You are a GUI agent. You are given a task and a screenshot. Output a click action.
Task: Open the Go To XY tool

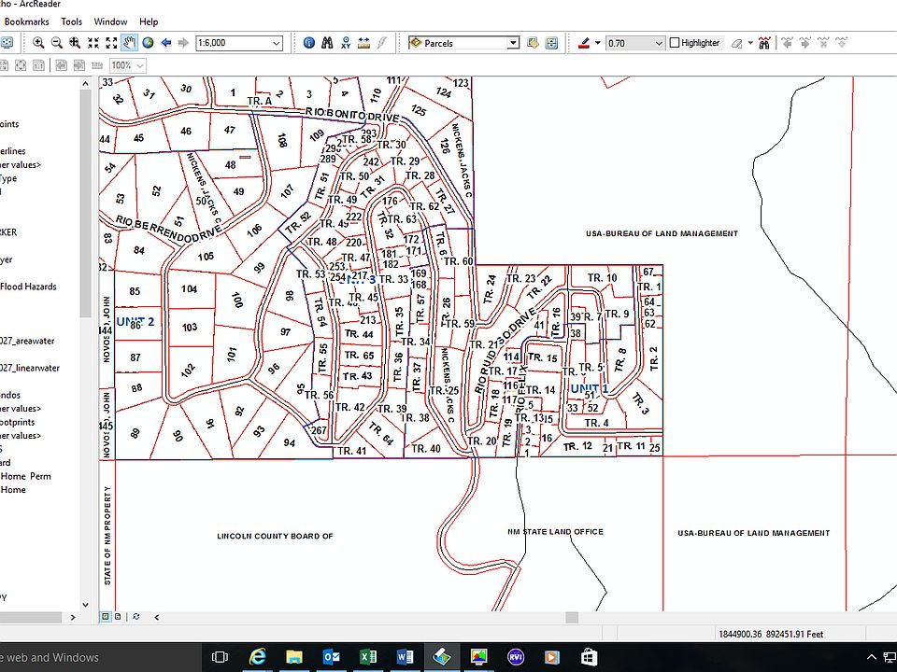[x=346, y=43]
